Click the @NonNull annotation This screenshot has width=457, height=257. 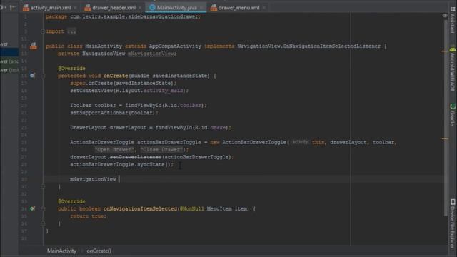192,208
